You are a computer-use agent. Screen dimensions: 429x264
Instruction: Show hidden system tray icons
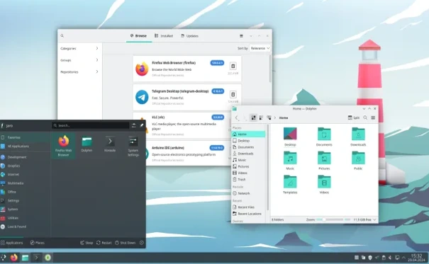coord(403,258)
